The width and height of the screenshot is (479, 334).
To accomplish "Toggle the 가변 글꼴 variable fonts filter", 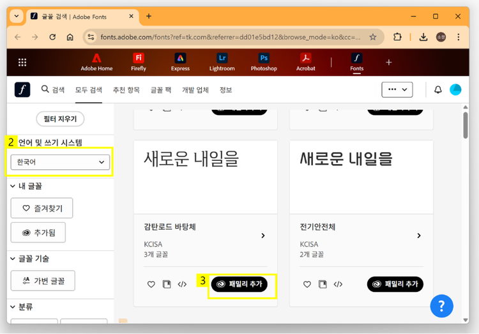I will point(43,280).
